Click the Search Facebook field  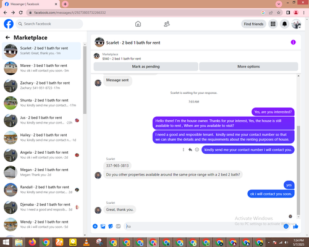[49, 24]
